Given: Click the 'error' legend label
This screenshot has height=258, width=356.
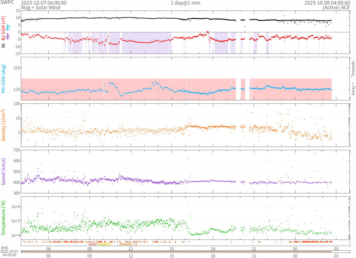Looking at the screenshot, I should point(93,244).
